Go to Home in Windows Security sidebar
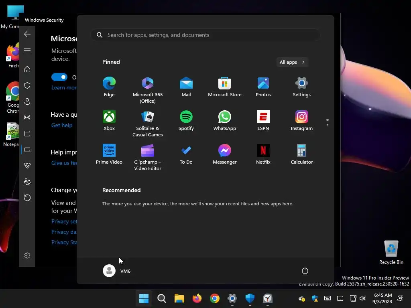Image resolution: width=411 pixels, height=308 pixels. 27,69
